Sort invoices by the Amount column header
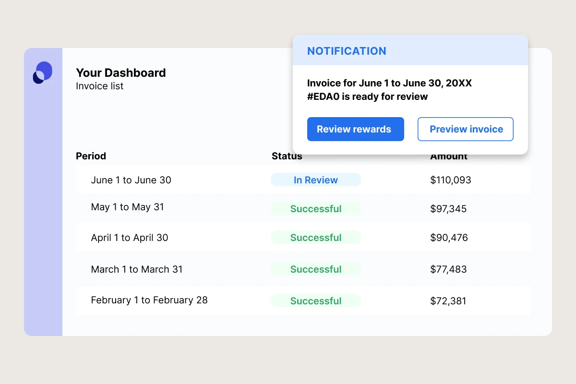 click(x=448, y=156)
